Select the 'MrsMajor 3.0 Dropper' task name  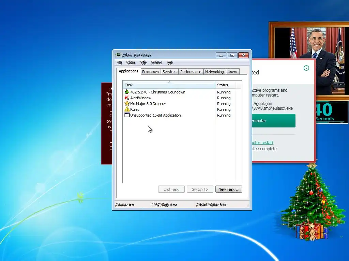tap(148, 104)
